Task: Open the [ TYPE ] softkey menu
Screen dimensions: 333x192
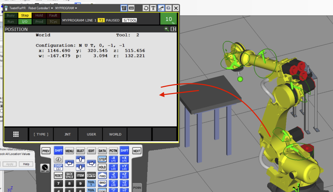Action: (x=41, y=134)
